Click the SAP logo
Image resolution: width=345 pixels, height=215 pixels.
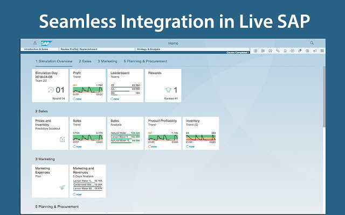coord(46,43)
